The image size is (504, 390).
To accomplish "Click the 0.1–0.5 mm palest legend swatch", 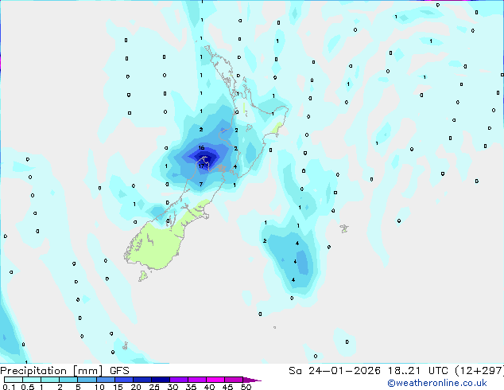I will (14, 380).
